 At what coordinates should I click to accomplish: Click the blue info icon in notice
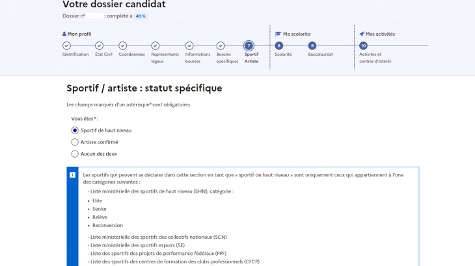point(72,175)
